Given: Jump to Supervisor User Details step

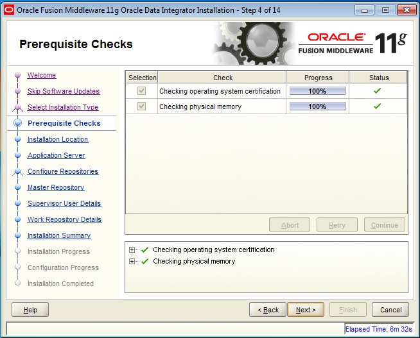Looking at the screenshot, I should (64, 203).
